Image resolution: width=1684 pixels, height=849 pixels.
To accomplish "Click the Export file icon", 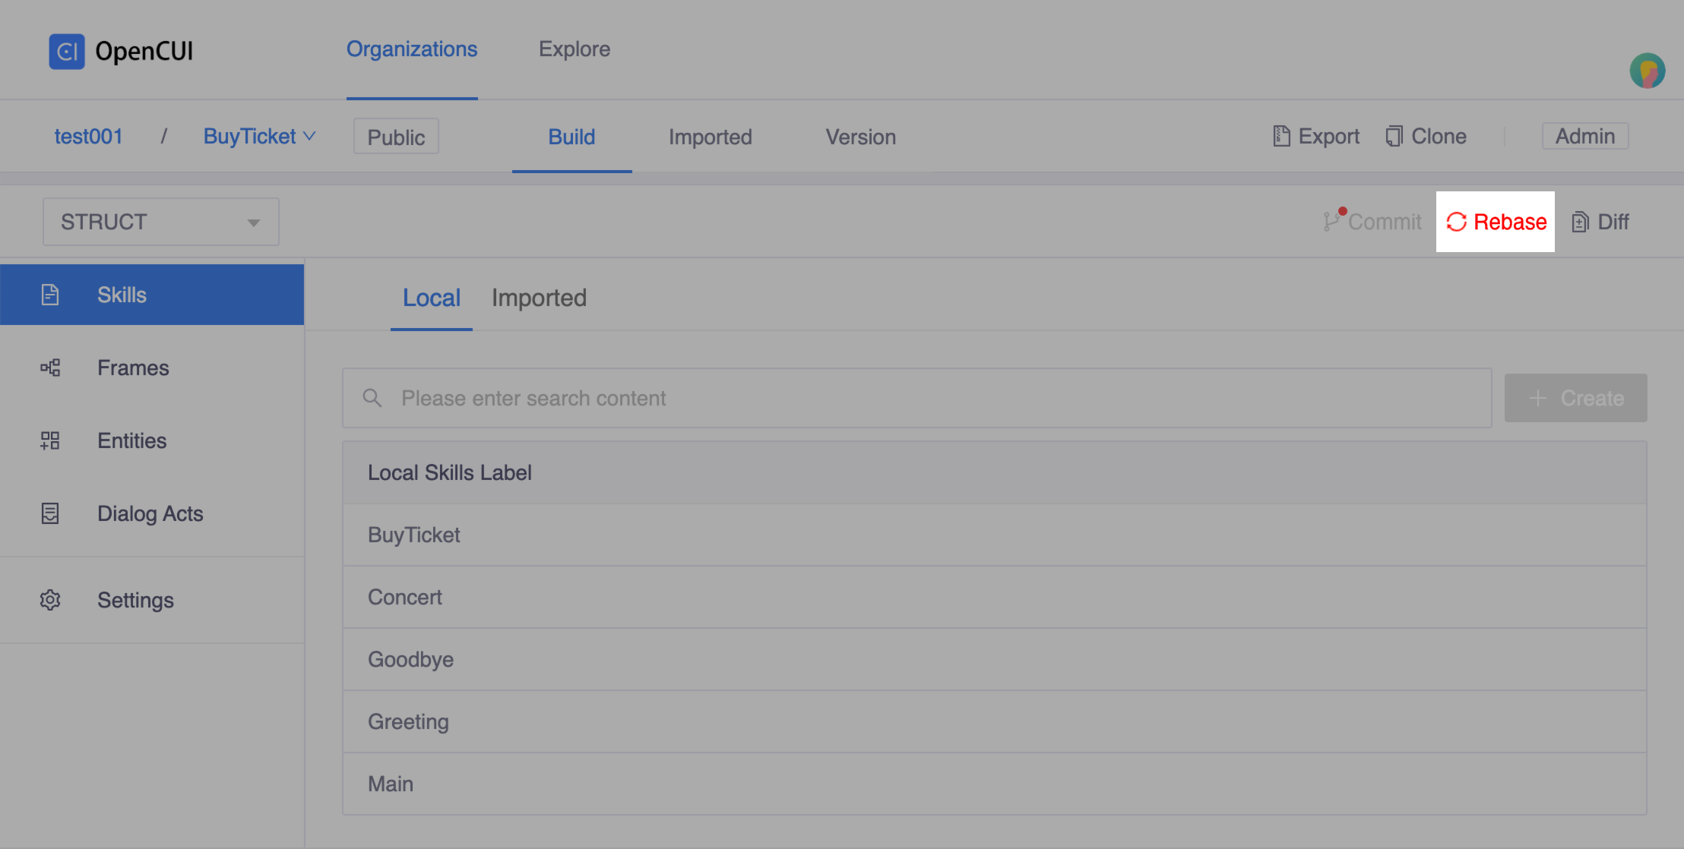I will [1281, 136].
